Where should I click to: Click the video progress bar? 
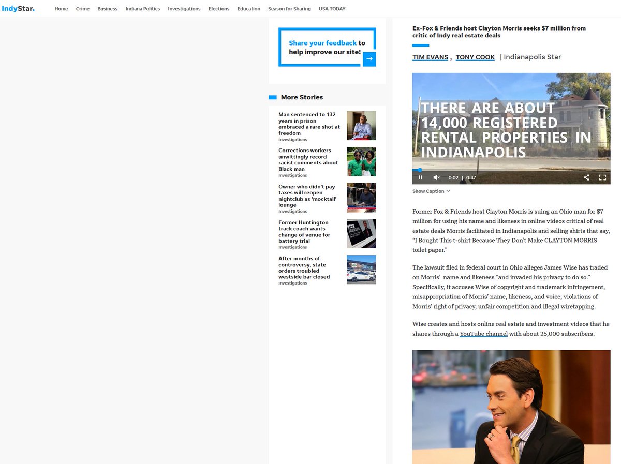[x=511, y=170]
